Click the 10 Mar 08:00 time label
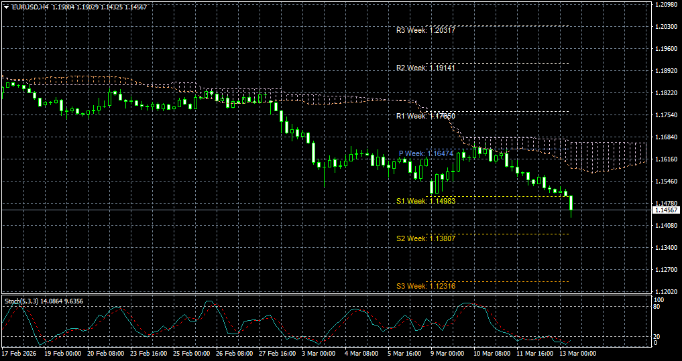The image size is (682, 361). tap(492, 354)
